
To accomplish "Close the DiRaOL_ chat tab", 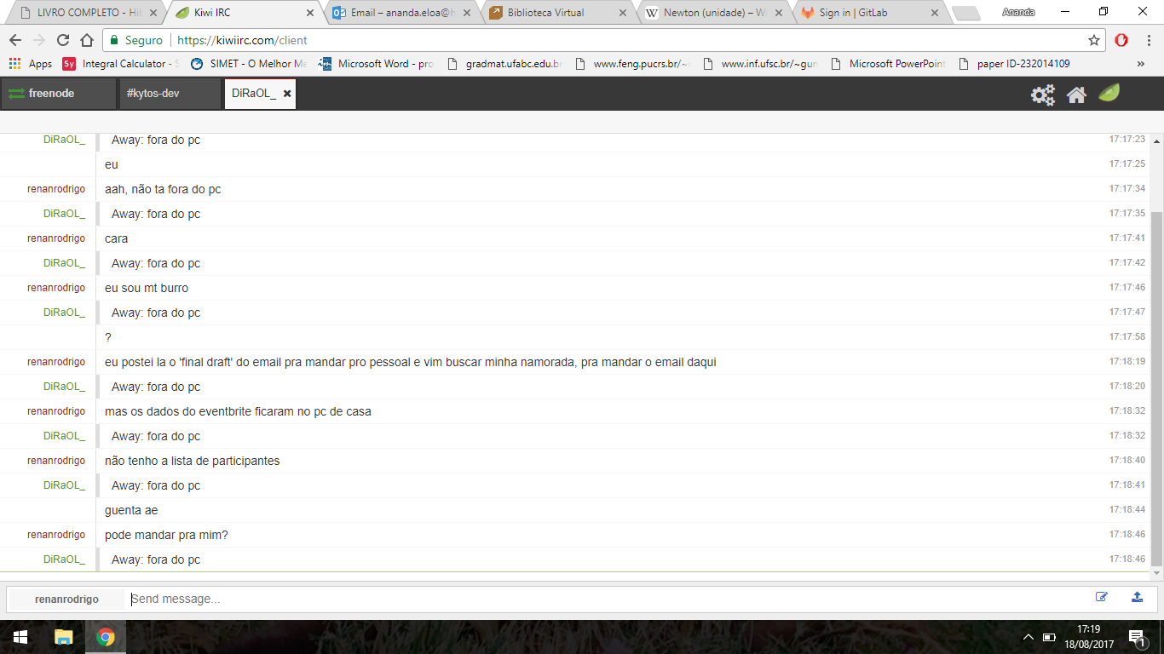I will [287, 94].
